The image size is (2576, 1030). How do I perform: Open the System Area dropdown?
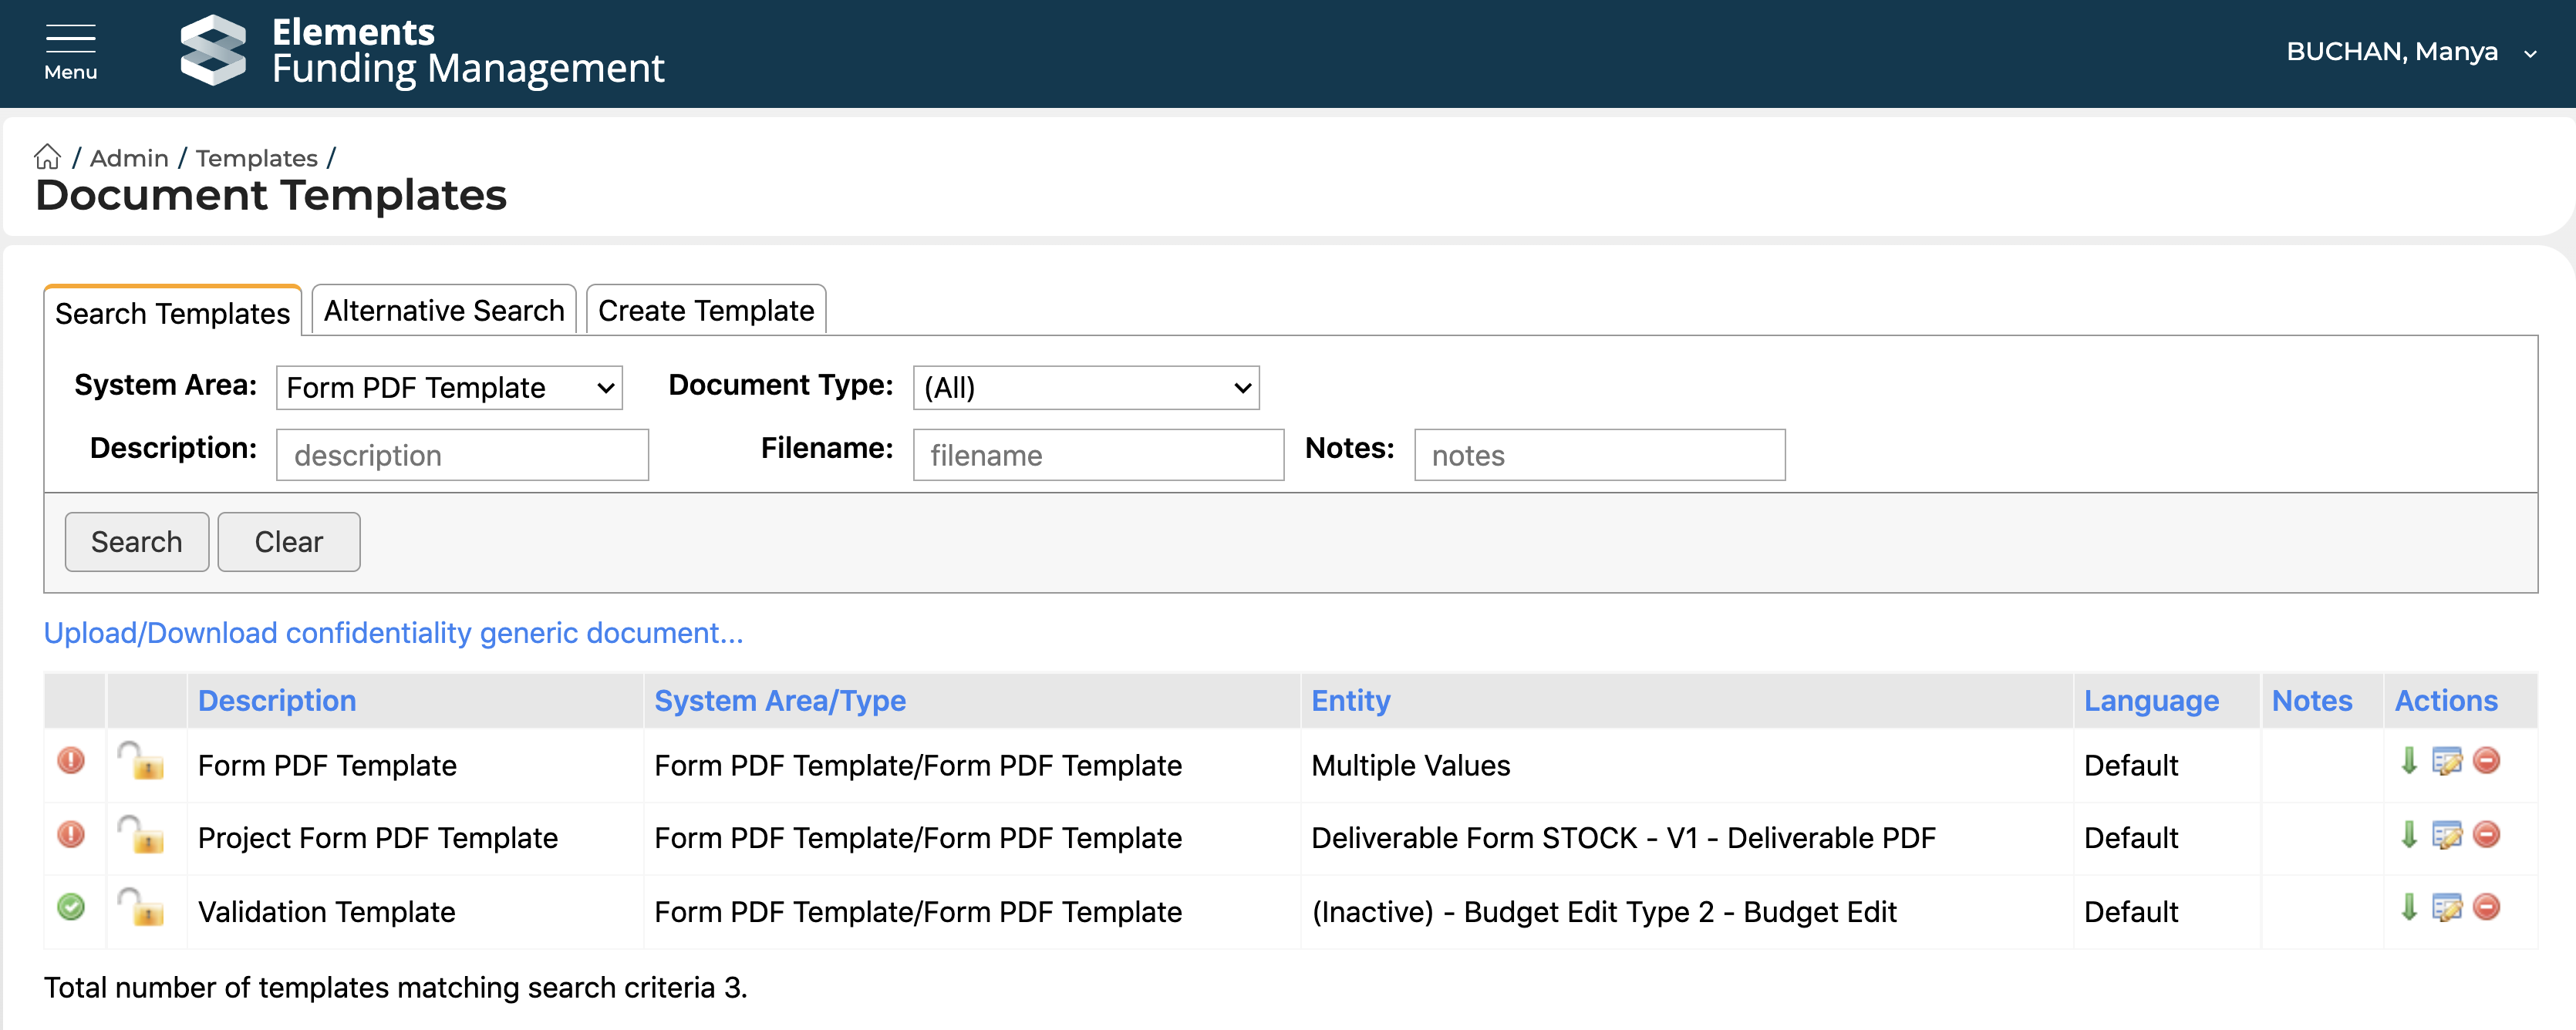(449, 388)
